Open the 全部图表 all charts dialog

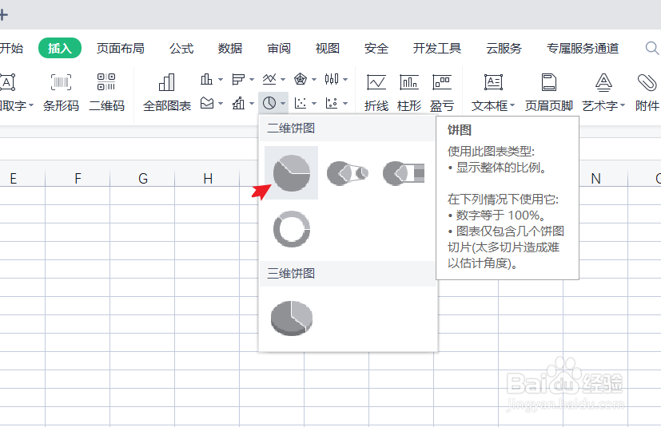pyautogui.click(x=167, y=93)
